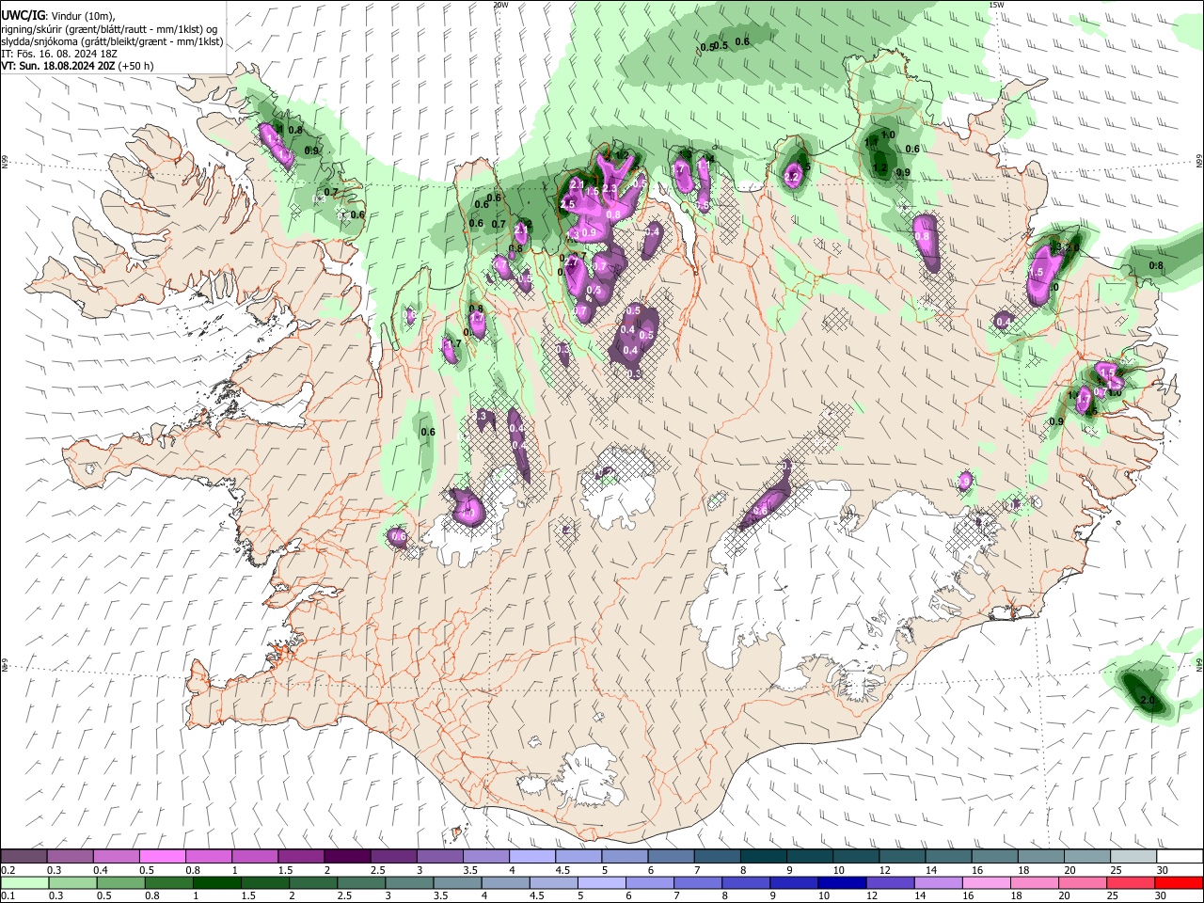Select the 'slydda/snjókoma' description line
This screenshot has width=1204, height=903.
pos(112,41)
